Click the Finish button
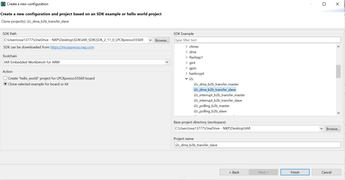The height and width of the screenshot is (180, 345). pos(295,172)
